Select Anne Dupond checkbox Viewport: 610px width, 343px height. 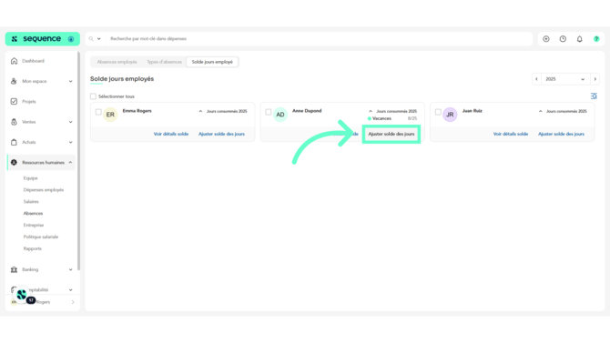pos(269,112)
